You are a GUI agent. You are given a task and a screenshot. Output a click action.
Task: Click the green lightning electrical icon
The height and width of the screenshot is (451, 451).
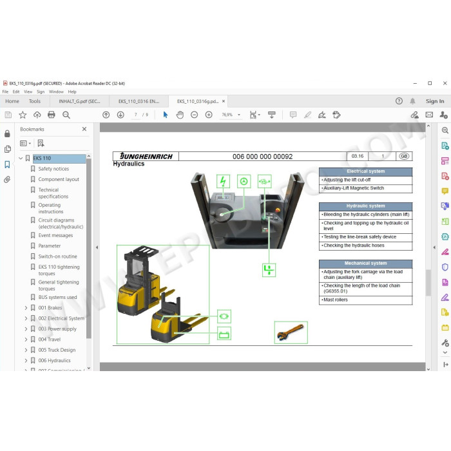[x=223, y=182]
